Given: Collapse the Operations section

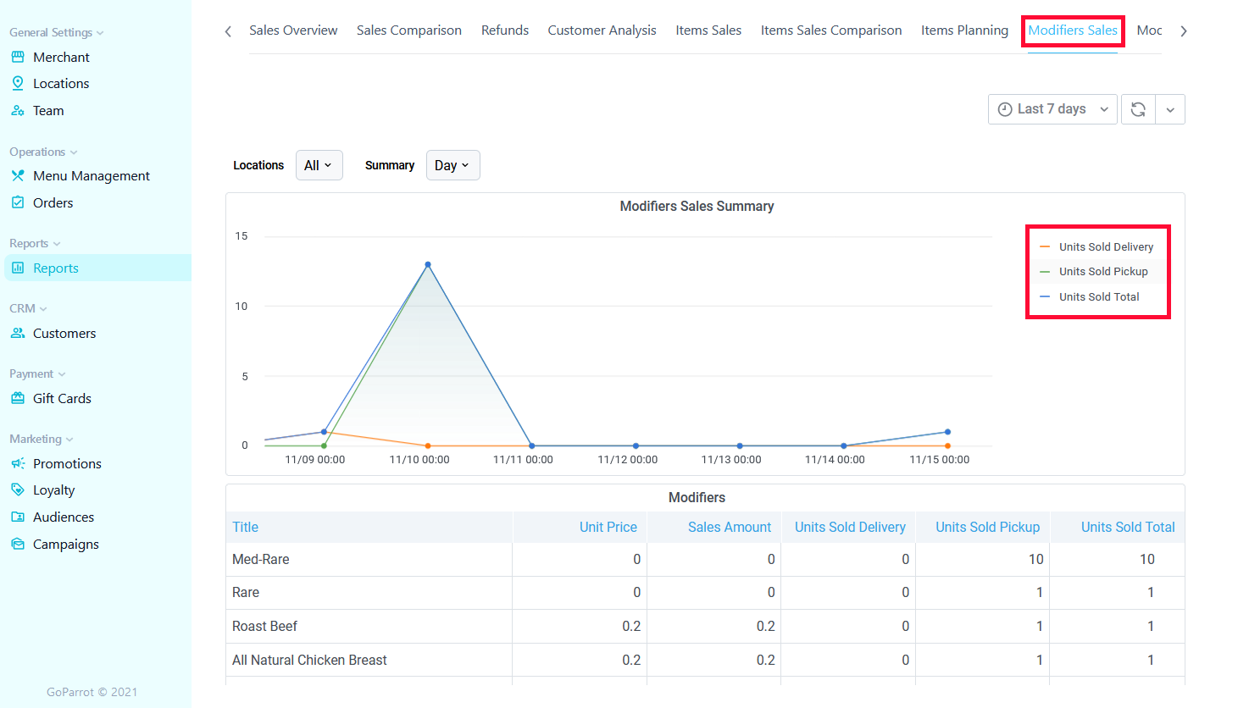Looking at the screenshot, I should click(x=43, y=152).
